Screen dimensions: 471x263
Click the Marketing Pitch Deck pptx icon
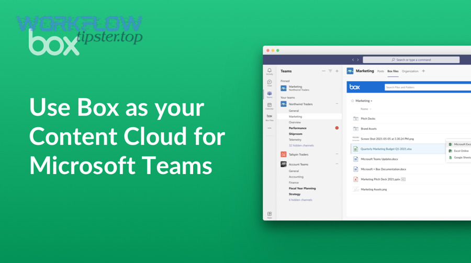coord(356,179)
